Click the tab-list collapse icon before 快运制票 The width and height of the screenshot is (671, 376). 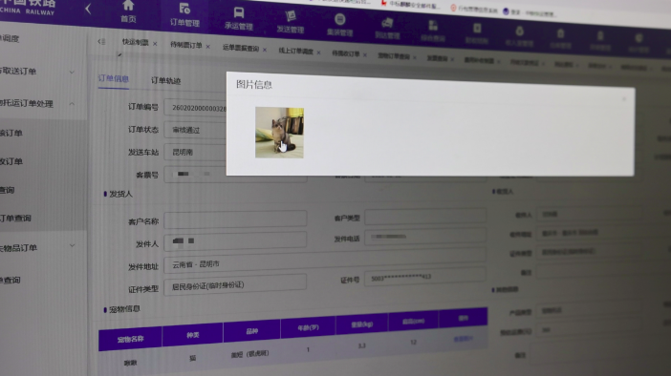pos(101,41)
